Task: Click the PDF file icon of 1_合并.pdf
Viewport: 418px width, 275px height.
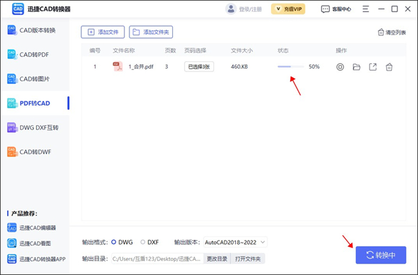Action: [118, 67]
